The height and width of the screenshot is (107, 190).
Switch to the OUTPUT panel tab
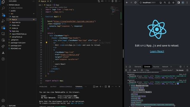click(x=53, y=86)
